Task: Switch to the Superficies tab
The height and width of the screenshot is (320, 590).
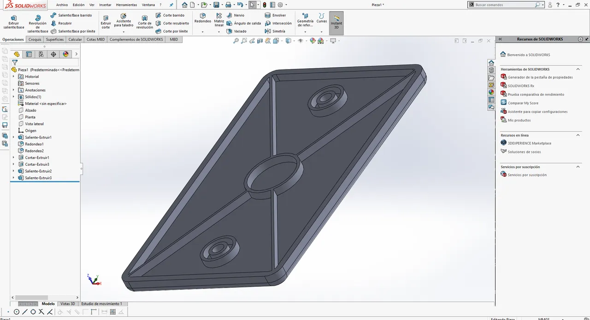Action: coord(55,40)
